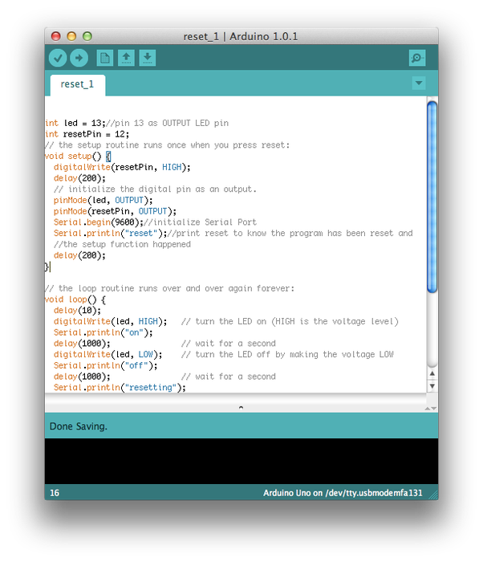
Task: Select the reset_1 sketch tab
Action: click(77, 84)
